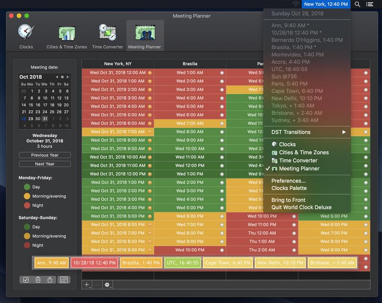Screen dimensions: 382x303
Task: Click the Wi-Fi icon in menu bar
Action: (296, 4)
